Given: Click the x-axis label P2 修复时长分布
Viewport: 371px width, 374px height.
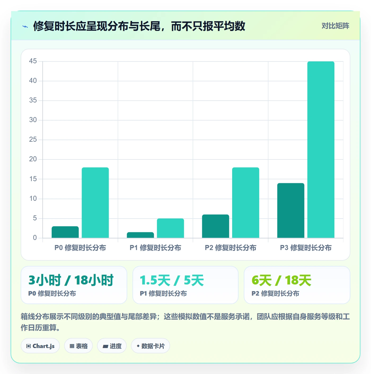Looking at the screenshot, I should coord(231,248).
